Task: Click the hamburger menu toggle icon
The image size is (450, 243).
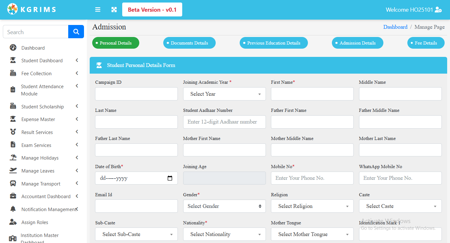Action: point(98,10)
